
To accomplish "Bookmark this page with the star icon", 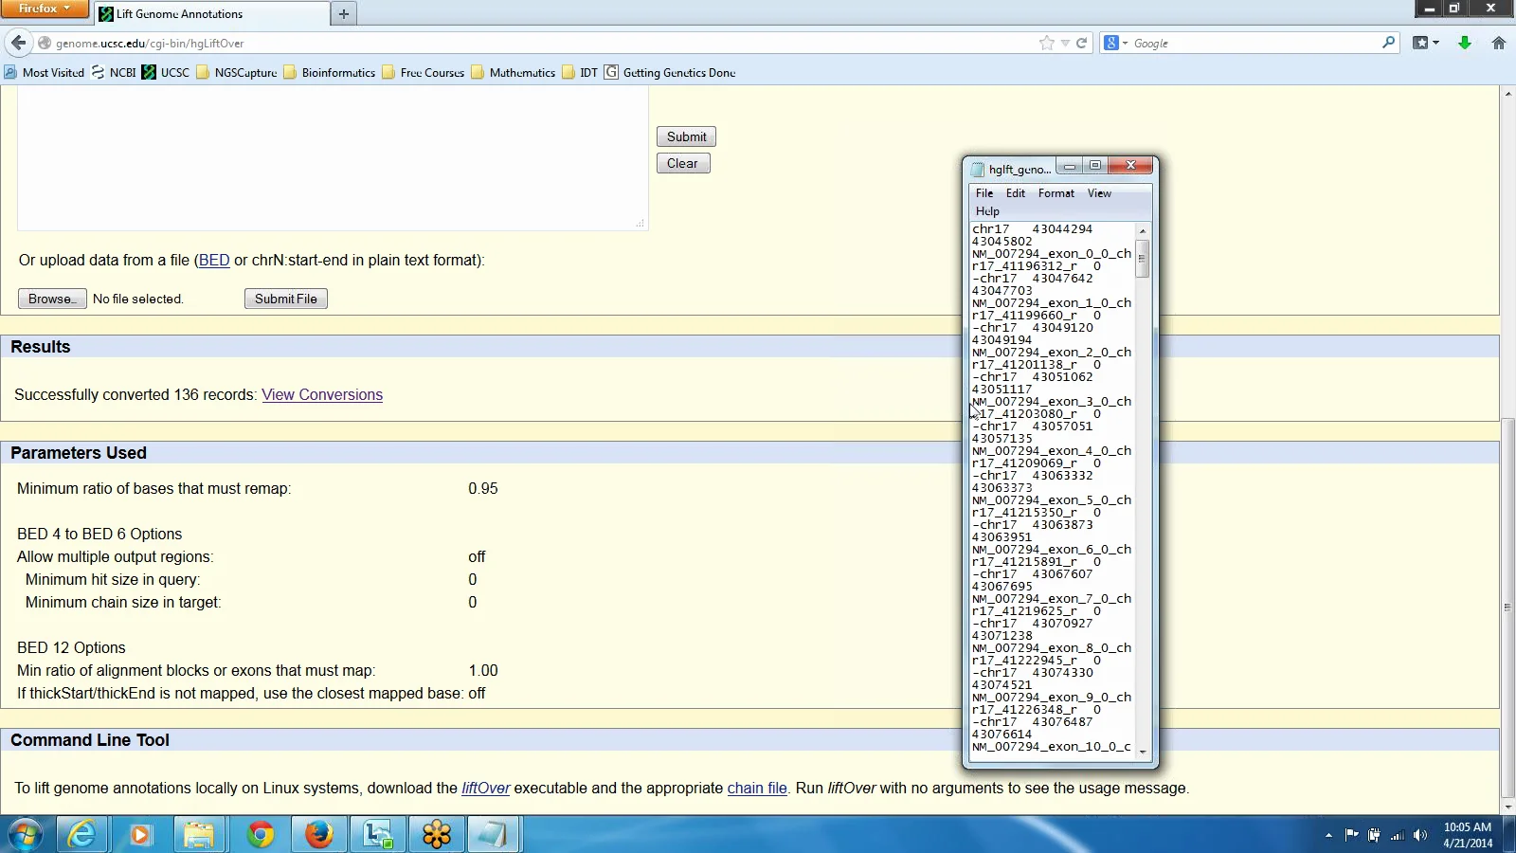I will point(1046,43).
